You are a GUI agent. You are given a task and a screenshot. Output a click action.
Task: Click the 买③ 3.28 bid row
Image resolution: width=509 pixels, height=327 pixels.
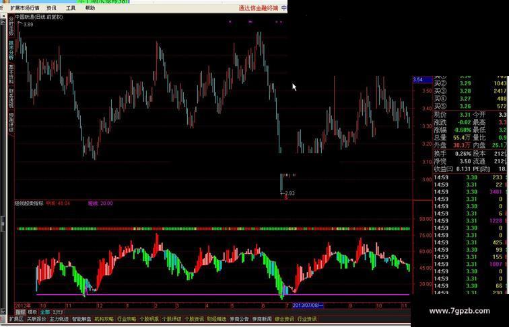[471, 91]
